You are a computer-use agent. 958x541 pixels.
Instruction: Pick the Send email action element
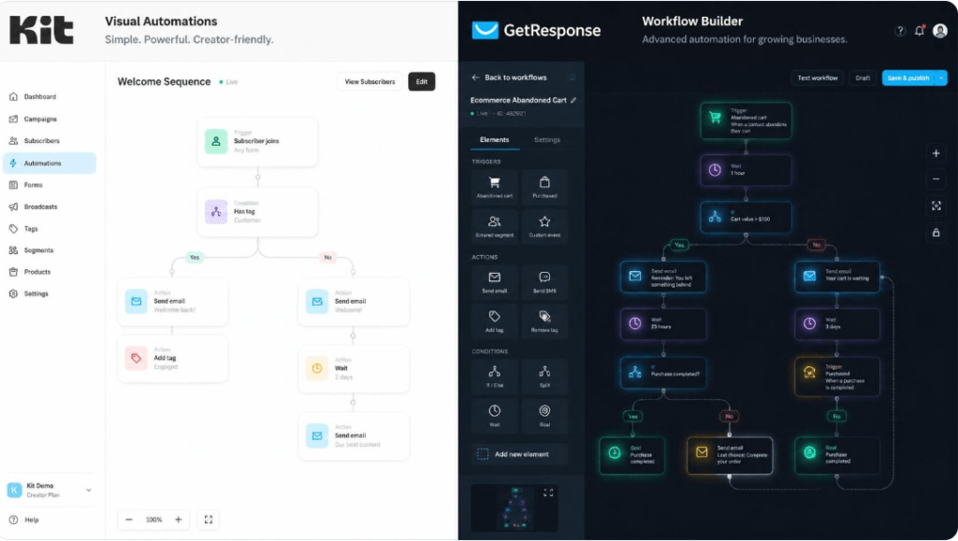(494, 282)
